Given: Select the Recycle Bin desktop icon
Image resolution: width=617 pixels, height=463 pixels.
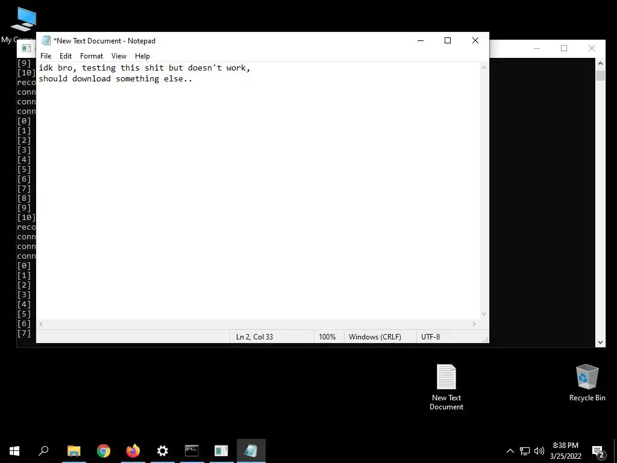Looking at the screenshot, I should pos(587,383).
